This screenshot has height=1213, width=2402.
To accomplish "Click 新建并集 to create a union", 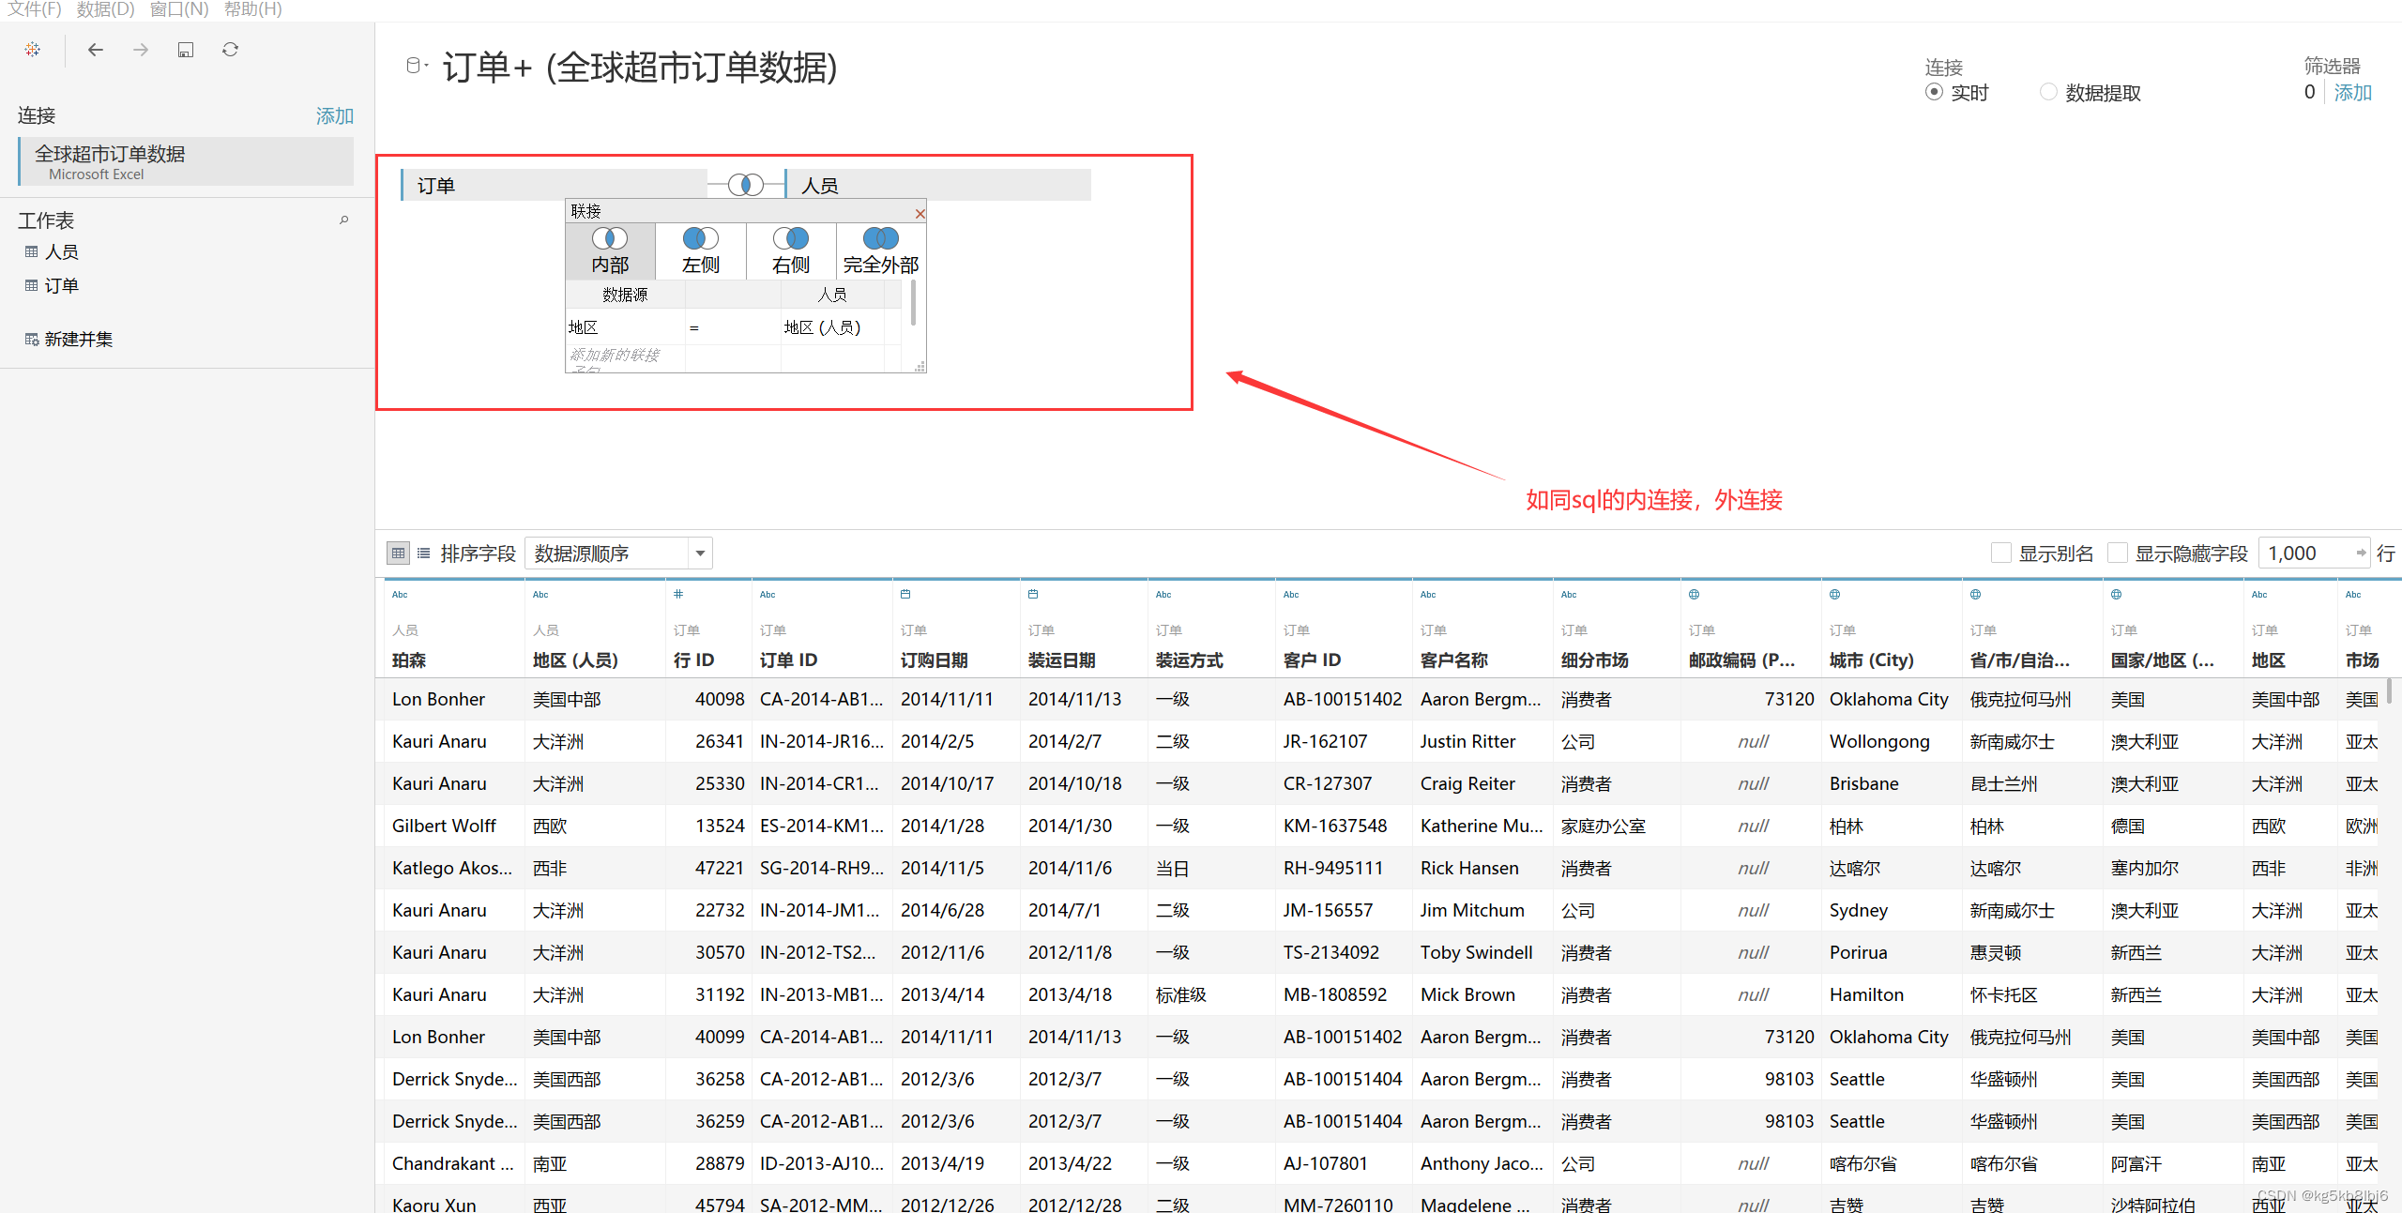I will pos(68,339).
